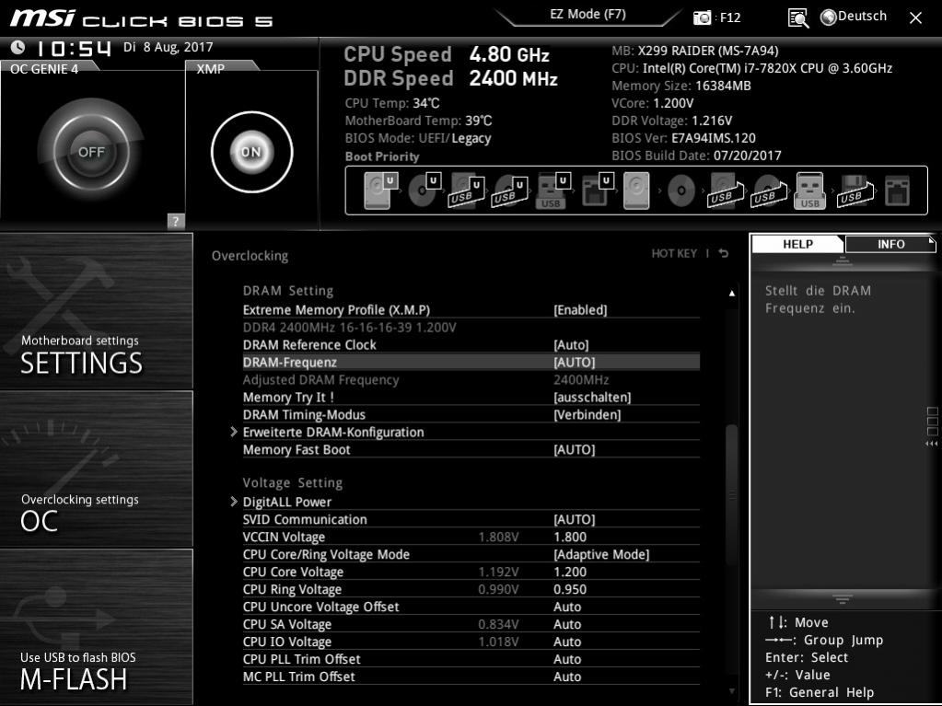Click the collapse handle at the bottom of the help text
Viewport: 942px width, 706px height.
point(843,599)
